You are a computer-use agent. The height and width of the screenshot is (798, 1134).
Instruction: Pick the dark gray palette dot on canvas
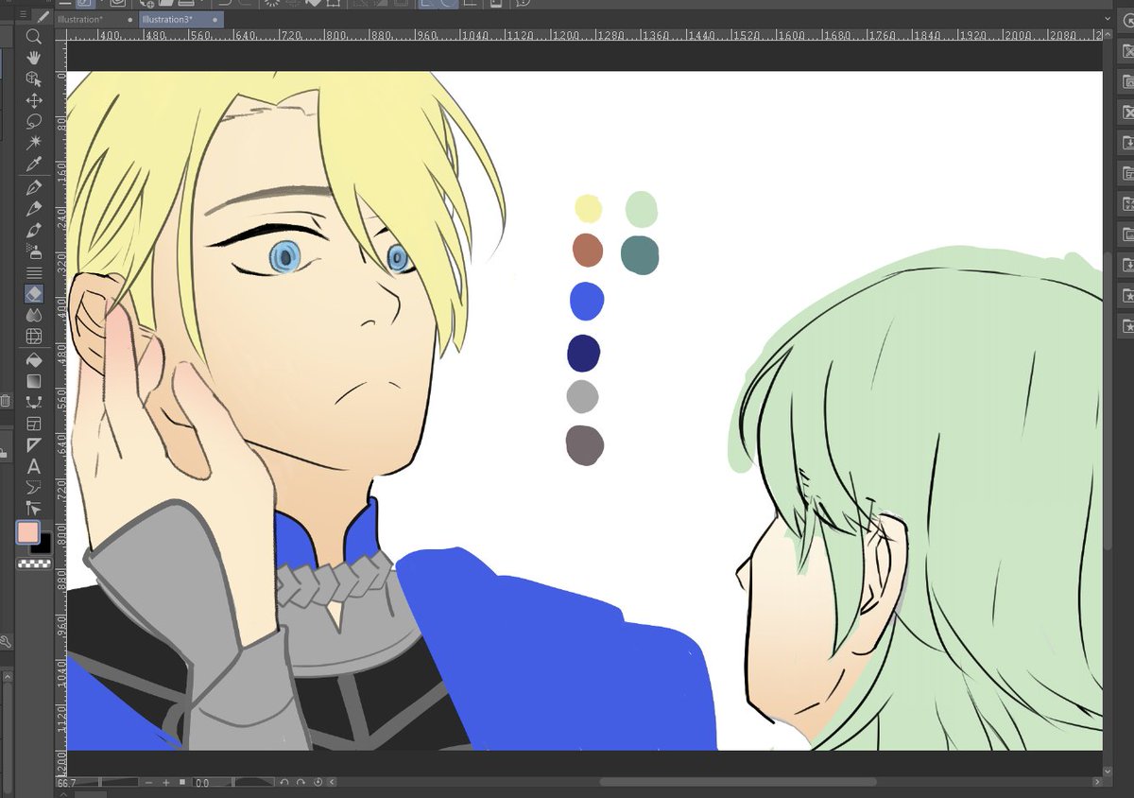[x=585, y=444]
